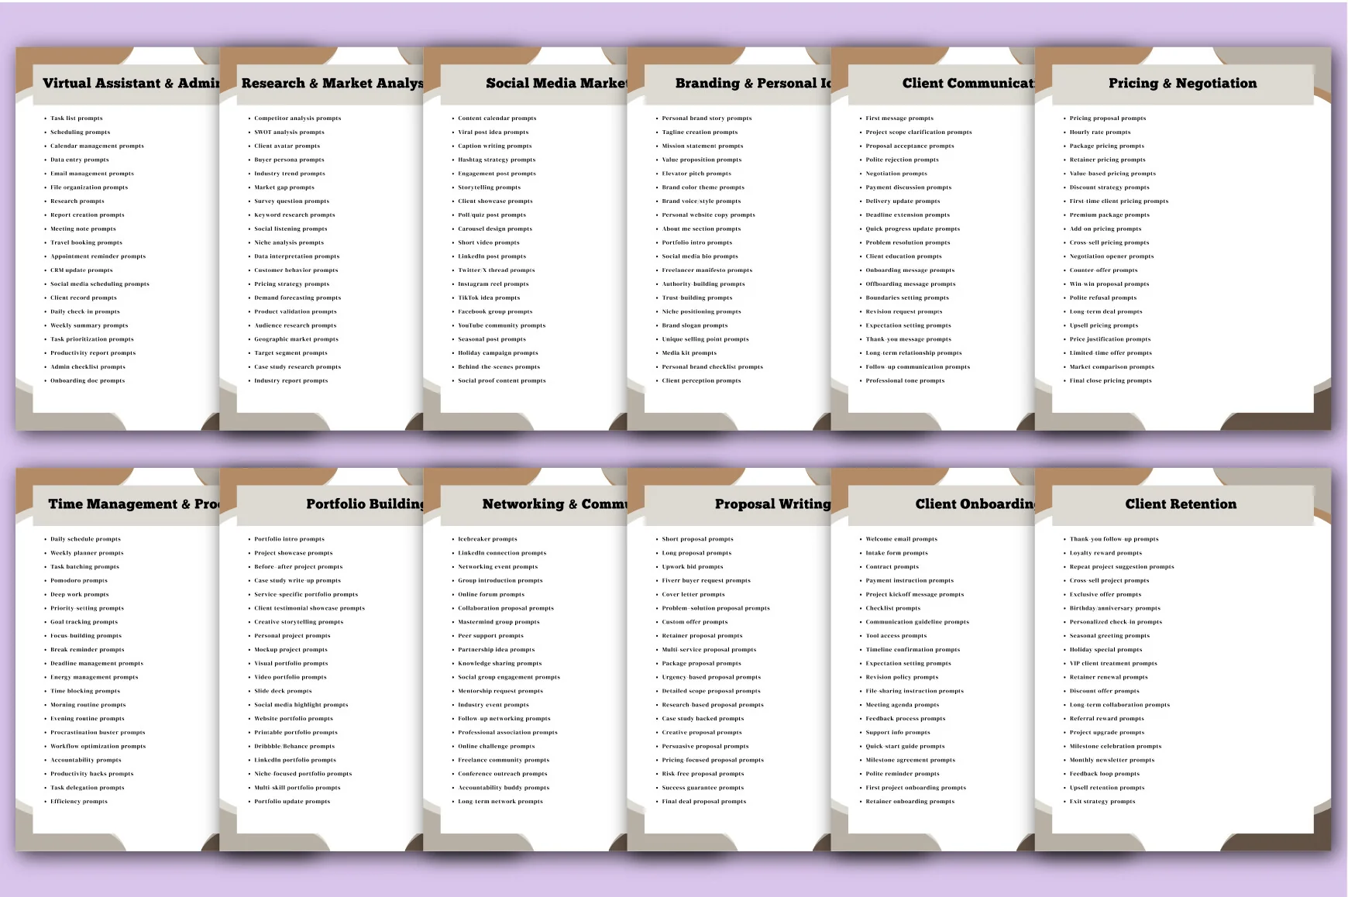Select "Elevator pitch prompts" bullet

[696, 174]
